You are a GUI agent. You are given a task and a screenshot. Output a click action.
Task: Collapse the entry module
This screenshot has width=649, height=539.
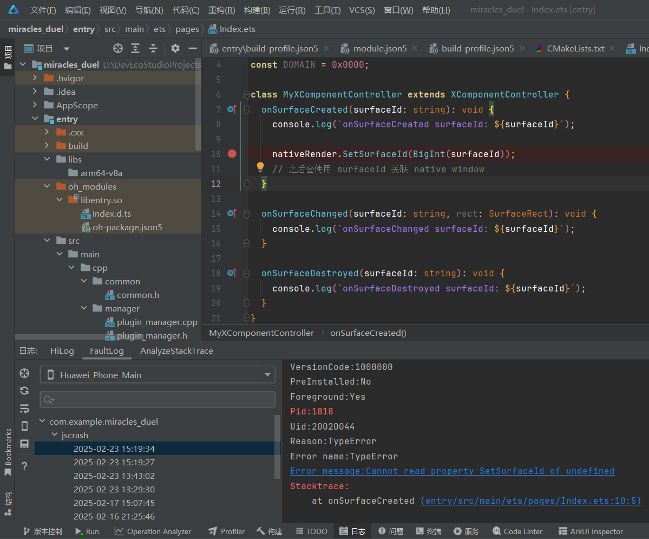tap(35, 119)
